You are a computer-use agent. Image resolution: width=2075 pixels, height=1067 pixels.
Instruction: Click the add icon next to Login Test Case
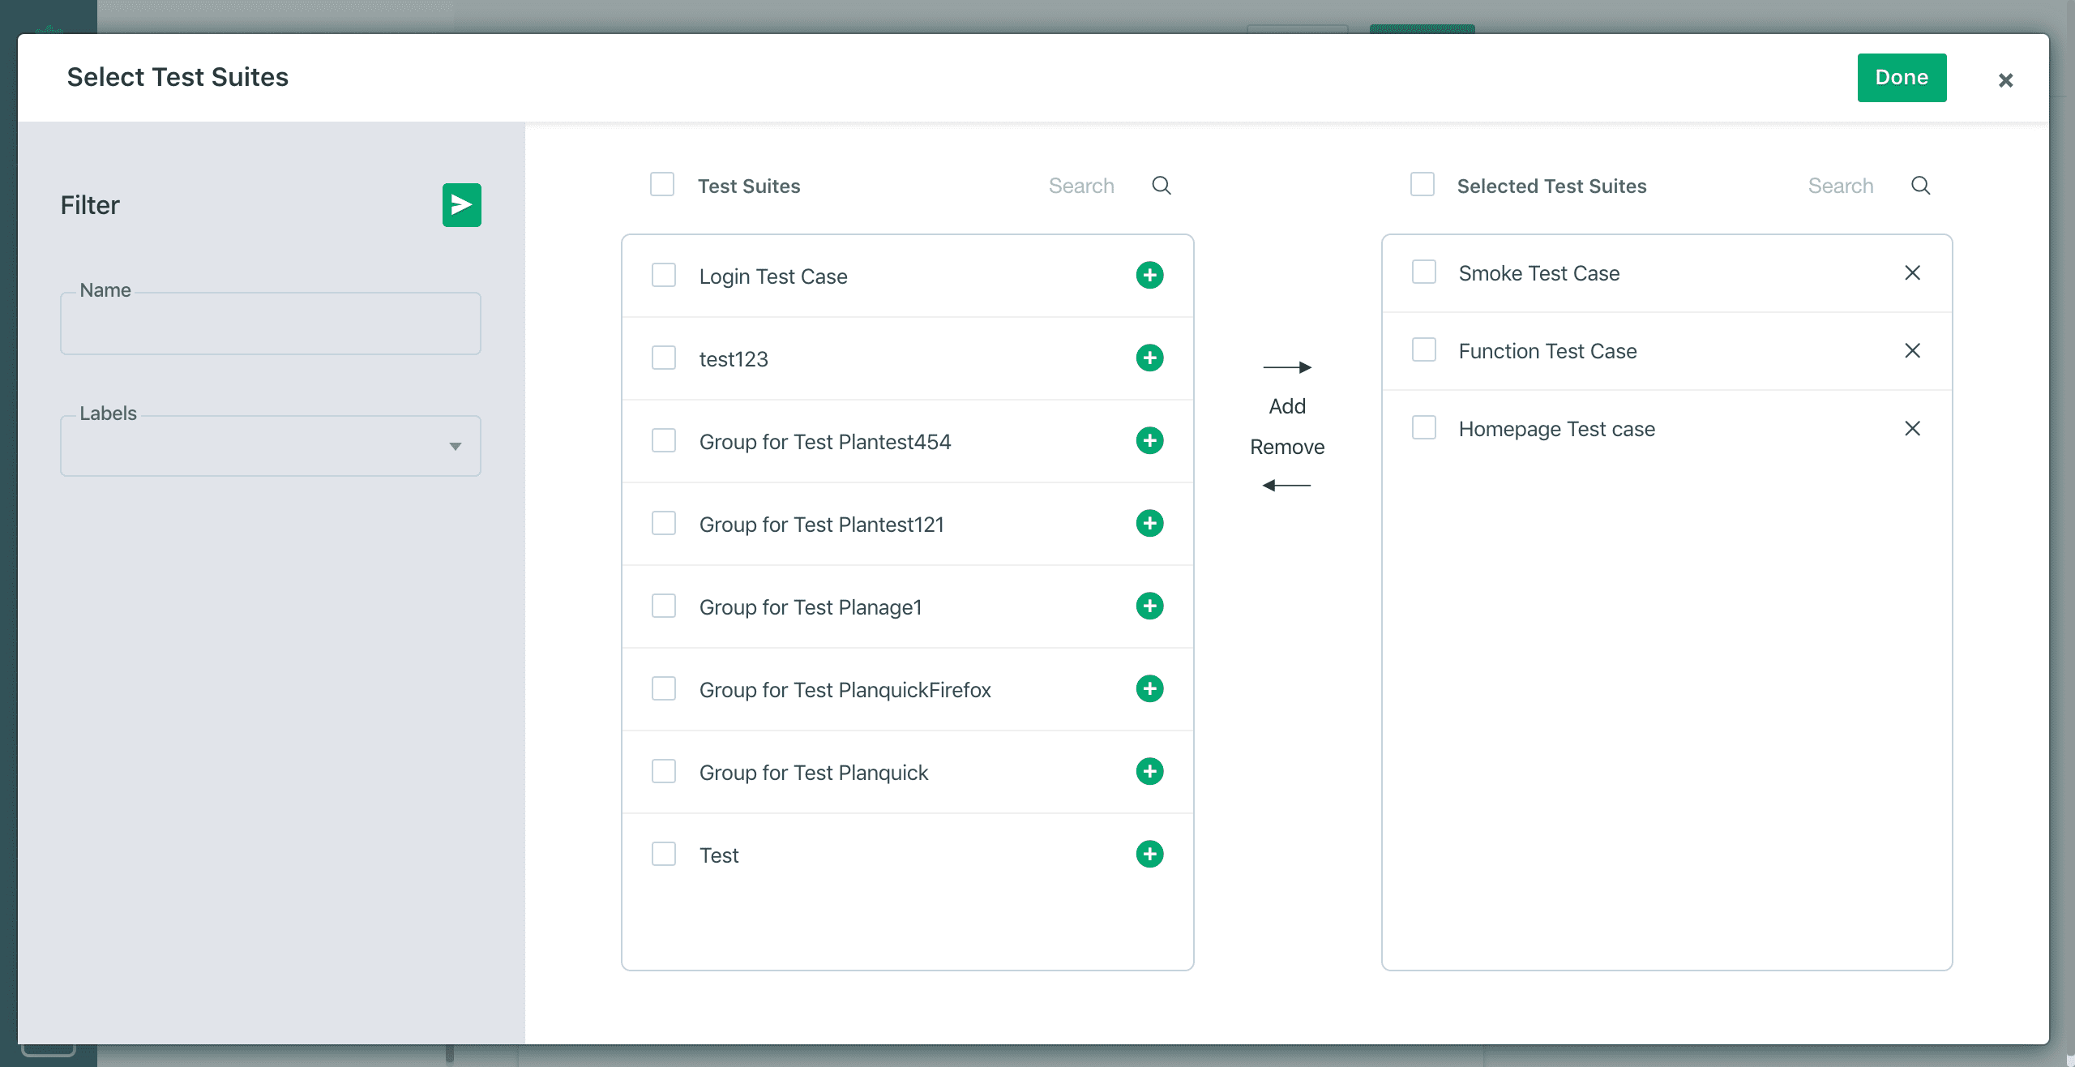point(1149,276)
